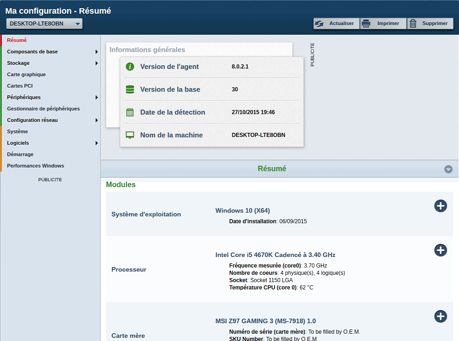Expand Processeur details with plus icon
459x341 pixels.
click(x=440, y=250)
